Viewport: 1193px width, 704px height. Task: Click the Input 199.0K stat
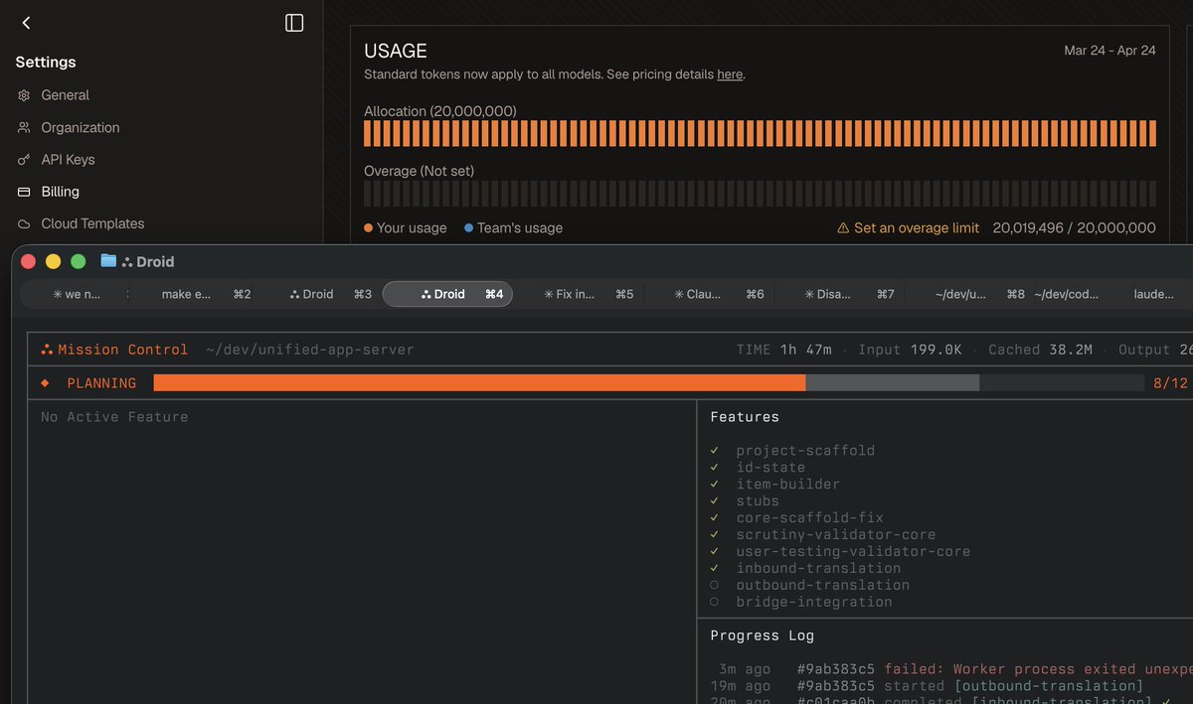tap(909, 350)
